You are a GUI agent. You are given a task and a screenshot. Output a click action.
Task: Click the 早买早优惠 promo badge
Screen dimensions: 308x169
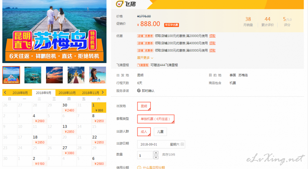(172, 25)
